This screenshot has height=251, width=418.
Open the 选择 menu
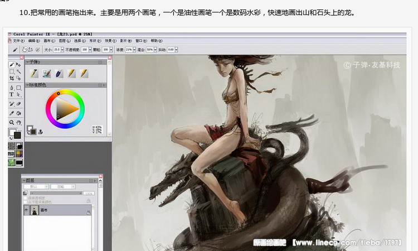(x=80, y=41)
